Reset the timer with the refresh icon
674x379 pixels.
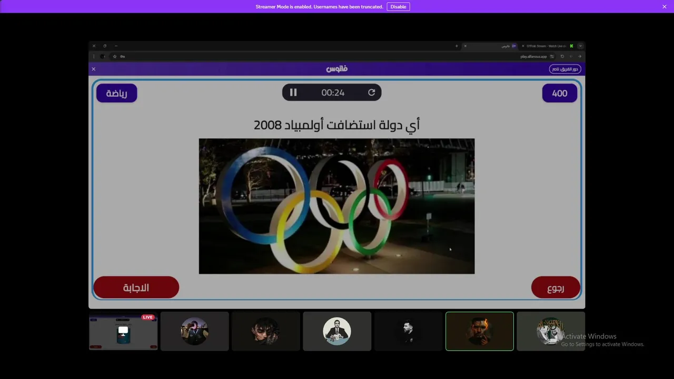(x=371, y=93)
